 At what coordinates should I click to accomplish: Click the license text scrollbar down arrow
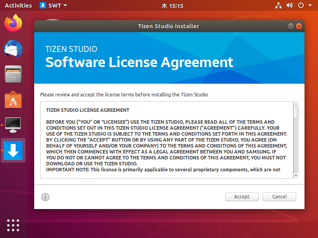tap(295, 176)
